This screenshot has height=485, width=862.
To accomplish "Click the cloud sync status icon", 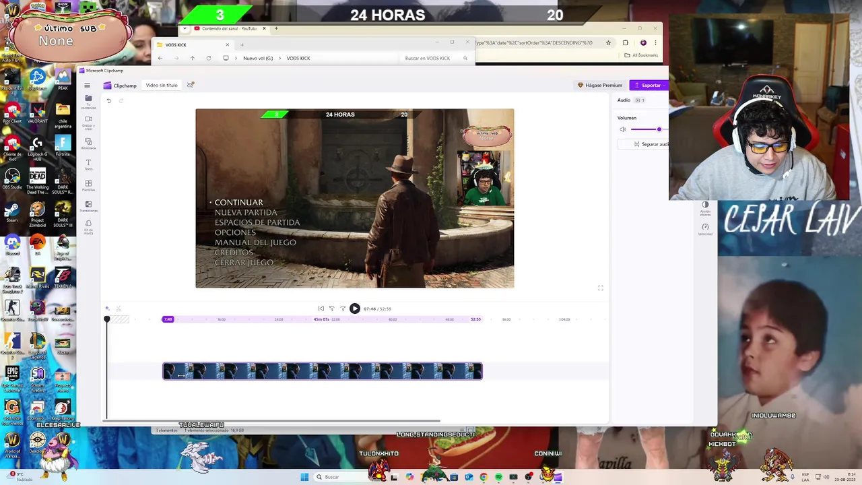I will 191,85.
